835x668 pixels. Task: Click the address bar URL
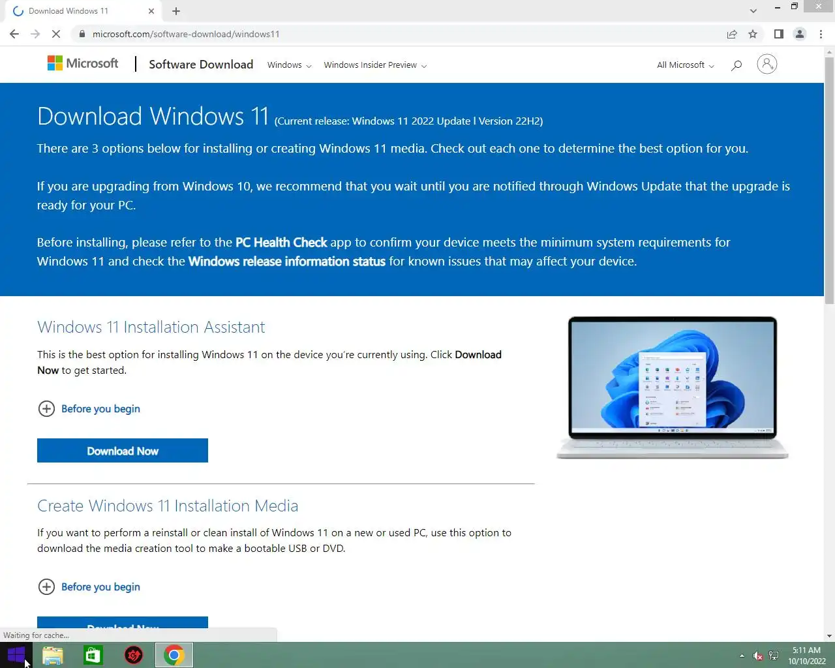(186, 34)
